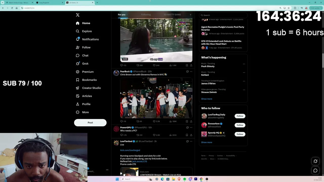Viewport: 324px width, 182px height.
Task: Add a new timeline tab with the plus icon
Action: click(191, 15)
